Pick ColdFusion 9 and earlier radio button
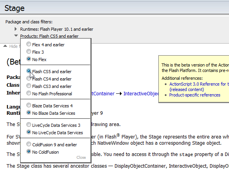The width and height of the screenshot is (229, 170). [29, 144]
